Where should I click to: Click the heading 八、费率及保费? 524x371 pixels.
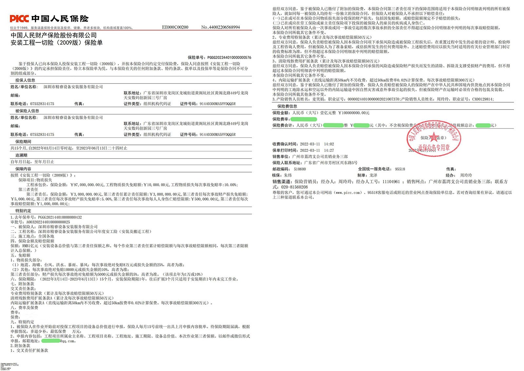click(24, 308)
